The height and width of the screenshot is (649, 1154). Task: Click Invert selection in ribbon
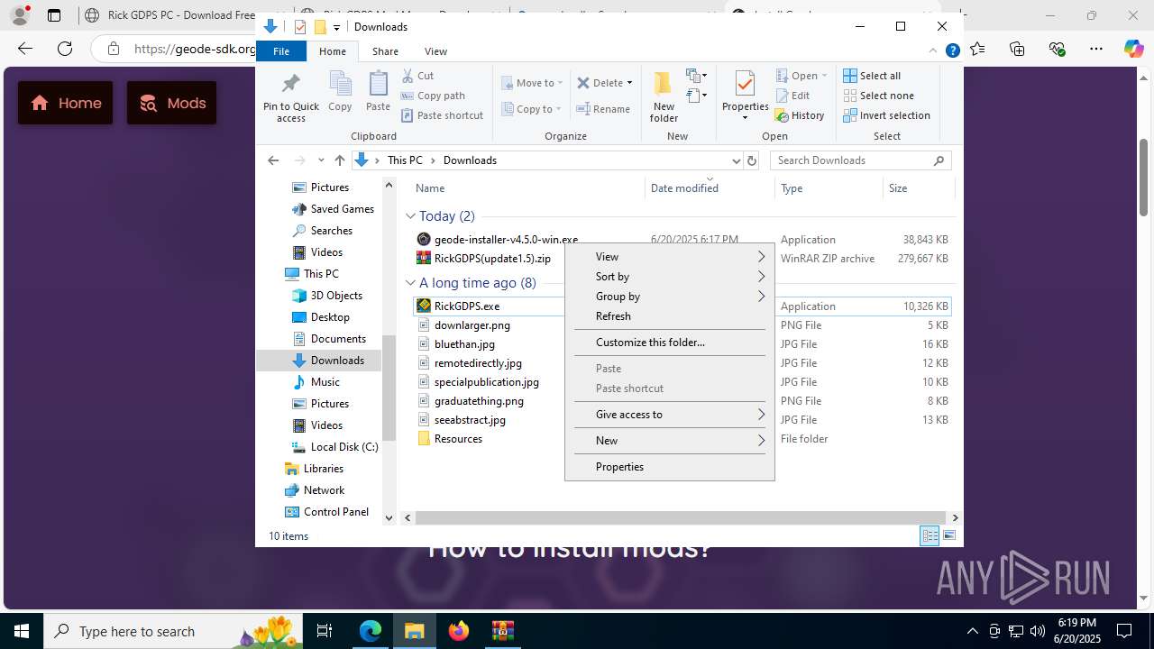[x=886, y=115]
